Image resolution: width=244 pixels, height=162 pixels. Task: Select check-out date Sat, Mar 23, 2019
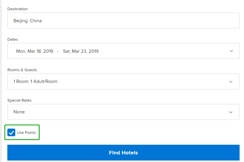pos(81,51)
